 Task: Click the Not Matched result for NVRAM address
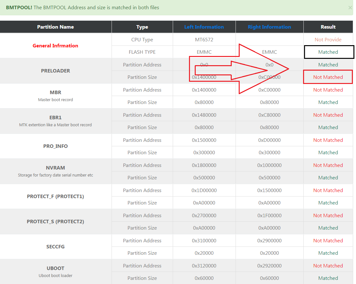[328, 165]
